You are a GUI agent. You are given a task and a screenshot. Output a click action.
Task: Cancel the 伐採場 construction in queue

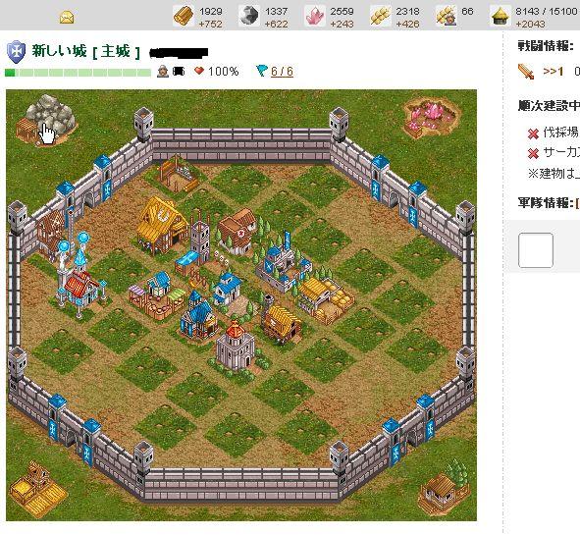[x=533, y=134]
